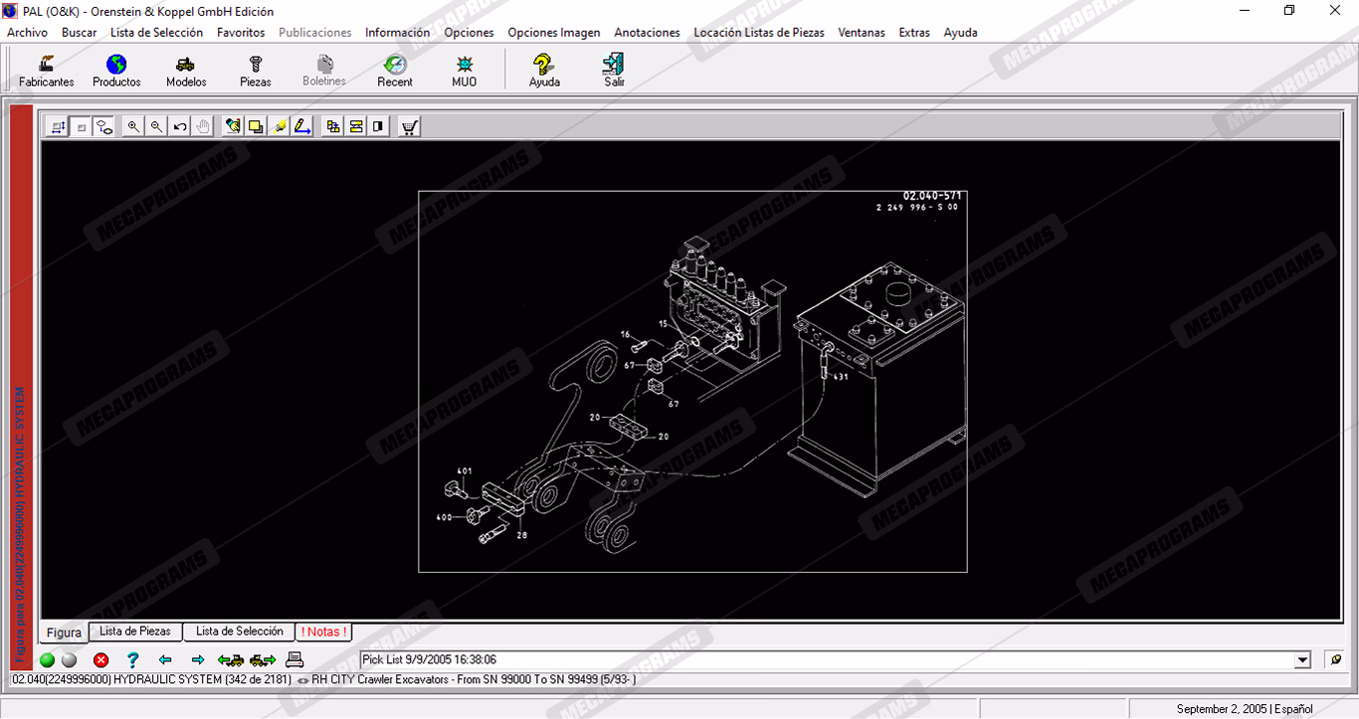Click the red cancel X icon
1359x719 pixels.
click(100, 659)
